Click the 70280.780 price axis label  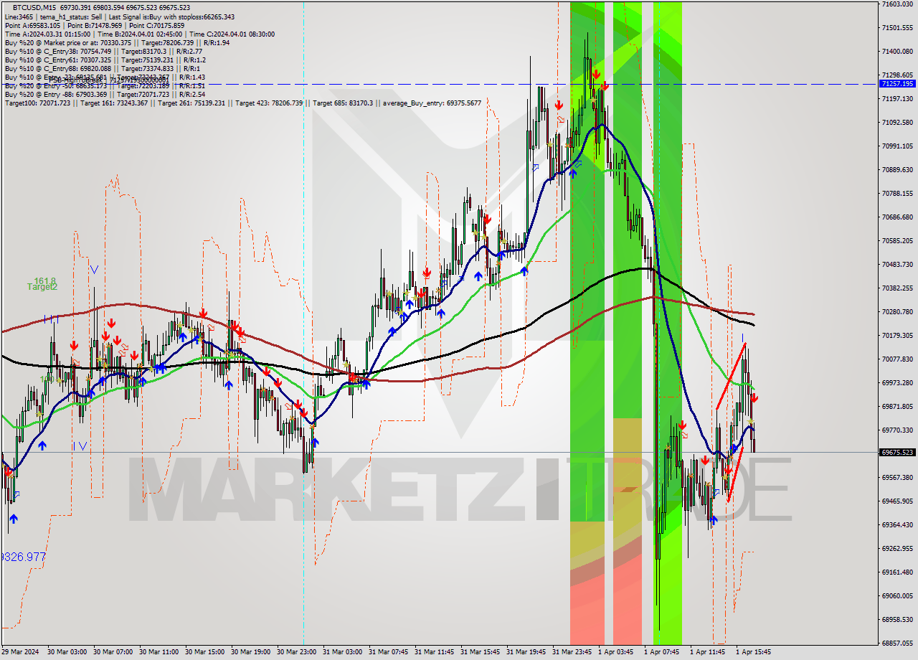897,311
